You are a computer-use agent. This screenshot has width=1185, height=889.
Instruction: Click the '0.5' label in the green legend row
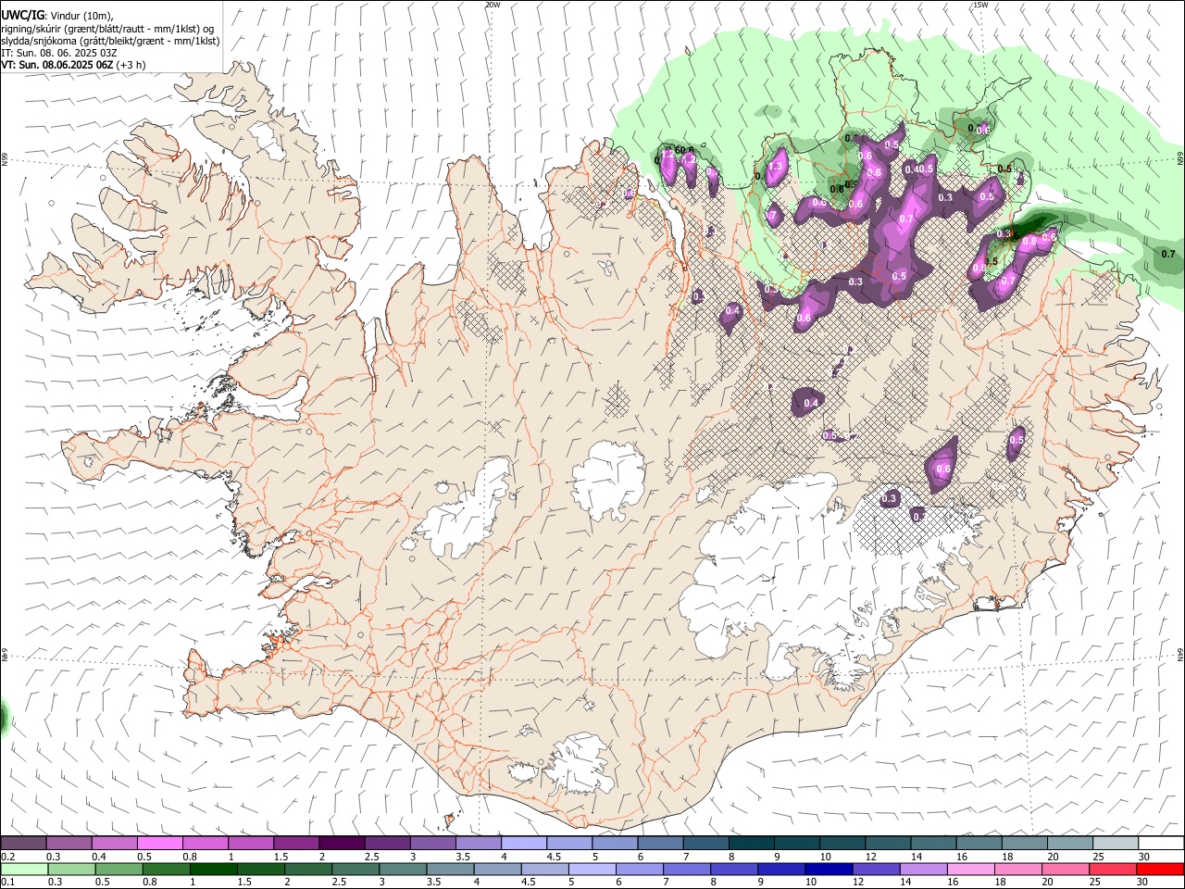pyautogui.click(x=105, y=882)
